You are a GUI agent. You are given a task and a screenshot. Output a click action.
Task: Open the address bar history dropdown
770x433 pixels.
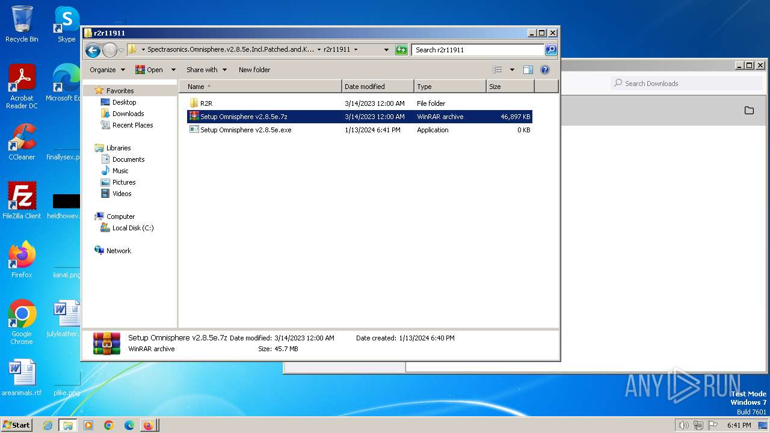[x=386, y=50]
